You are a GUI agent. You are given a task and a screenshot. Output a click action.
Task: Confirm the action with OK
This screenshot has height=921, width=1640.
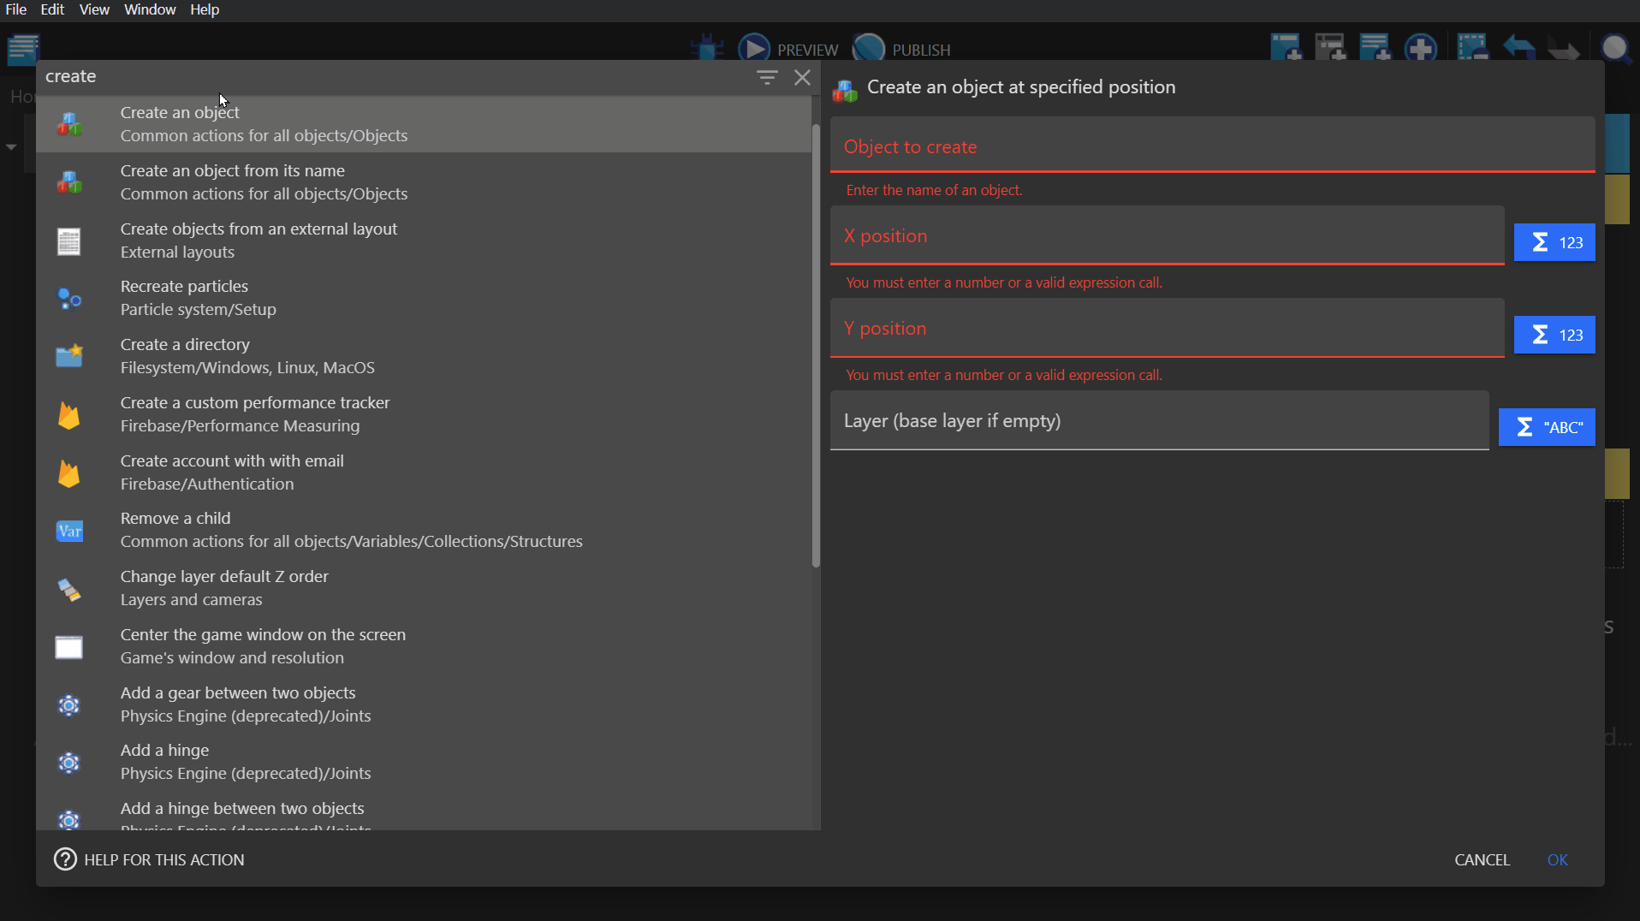point(1557,859)
